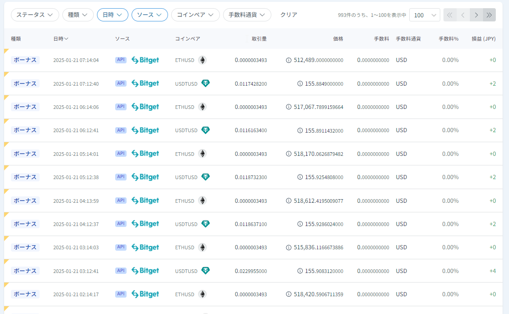The width and height of the screenshot is (509, 314).
Task: Open the ソース filter dropdown
Action: pos(150,15)
